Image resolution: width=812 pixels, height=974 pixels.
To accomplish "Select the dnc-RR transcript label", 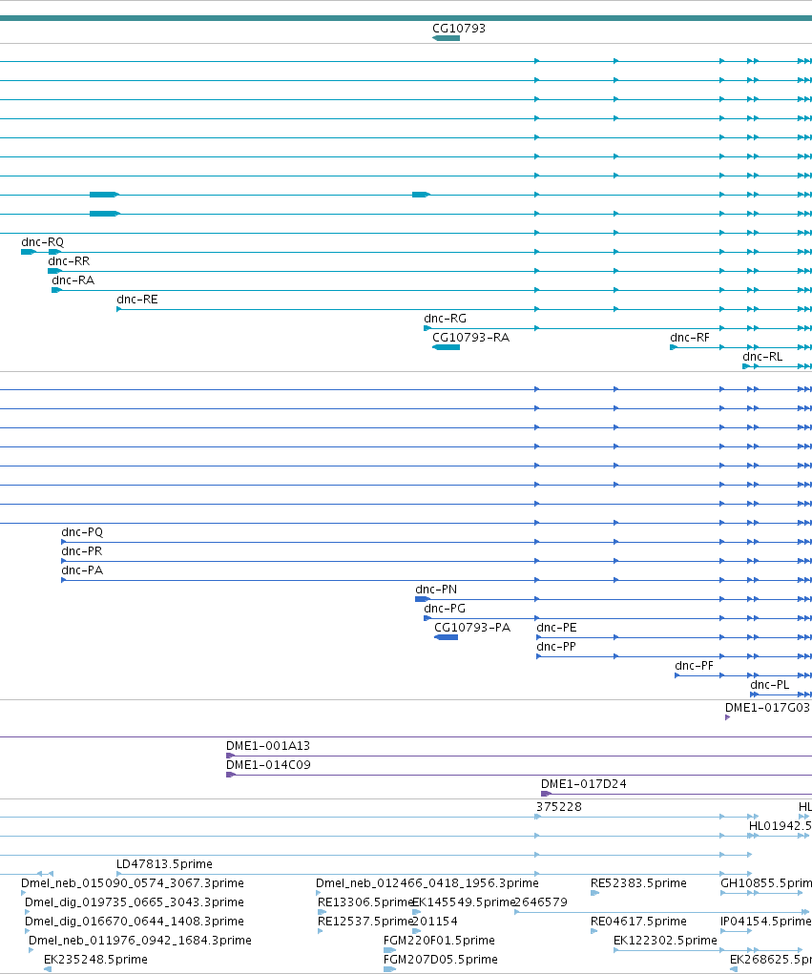I will pos(69,261).
